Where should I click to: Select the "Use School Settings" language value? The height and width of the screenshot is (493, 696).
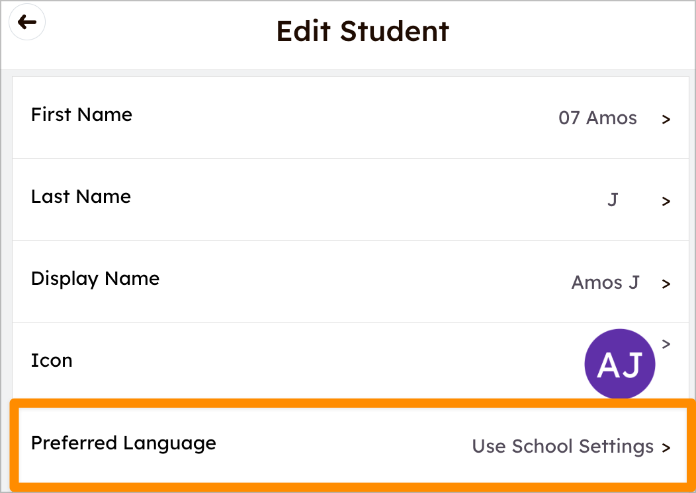coord(562,447)
